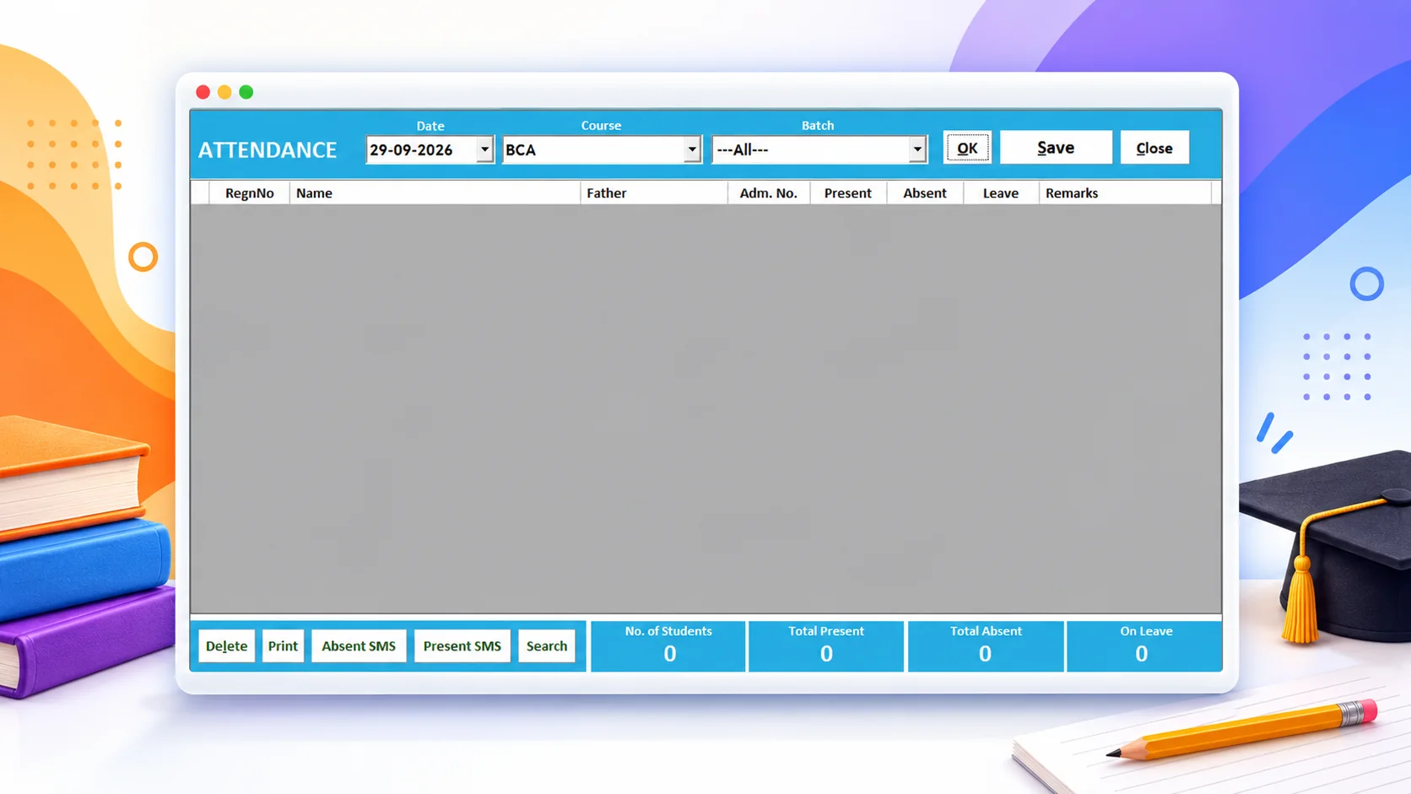Click the Delete button

[226, 646]
